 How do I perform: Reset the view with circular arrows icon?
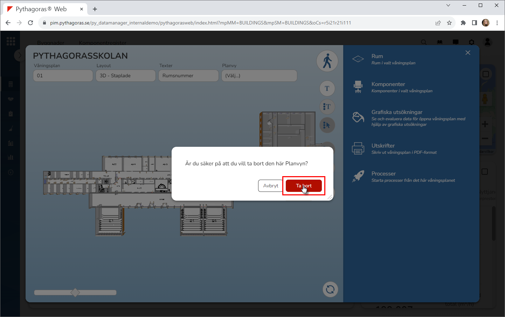[x=330, y=289]
